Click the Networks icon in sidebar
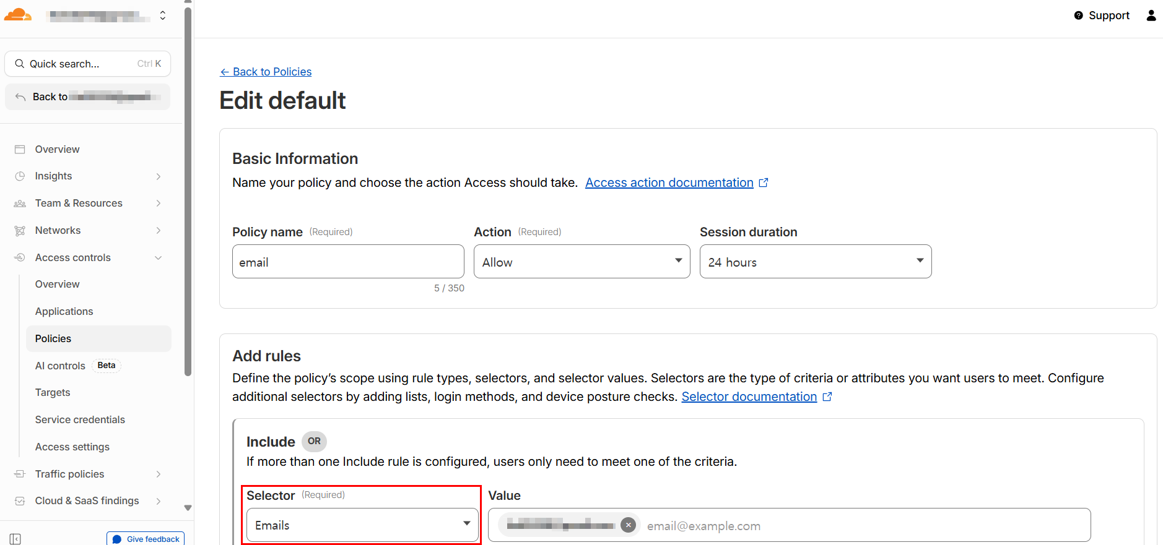1163x545 pixels. (x=20, y=231)
